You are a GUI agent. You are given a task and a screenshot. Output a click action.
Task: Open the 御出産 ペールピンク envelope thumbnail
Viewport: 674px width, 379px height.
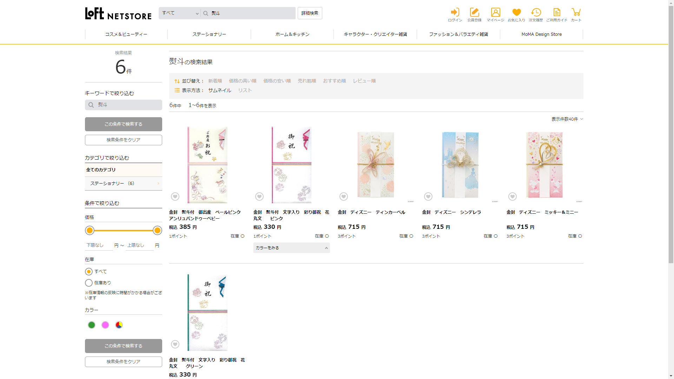point(207,165)
